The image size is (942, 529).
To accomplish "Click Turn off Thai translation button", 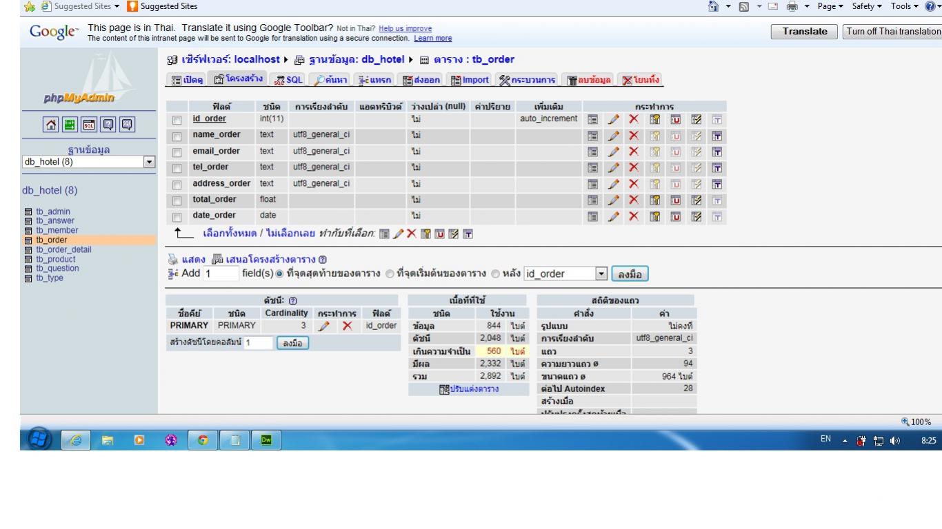I will pos(892,32).
